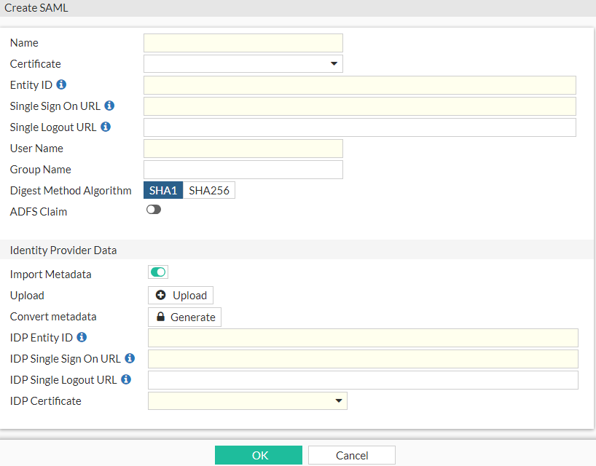The image size is (596, 466).
Task: Click the IDP Entity ID info icon
Action: tap(81, 337)
